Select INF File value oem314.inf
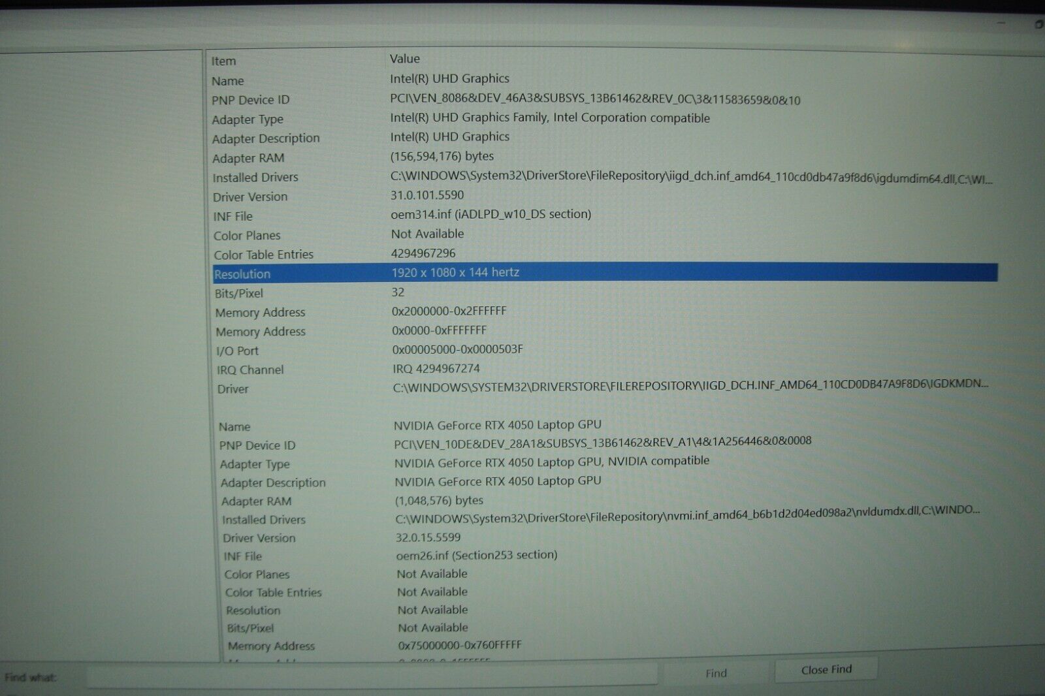 click(x=491, y=214)
